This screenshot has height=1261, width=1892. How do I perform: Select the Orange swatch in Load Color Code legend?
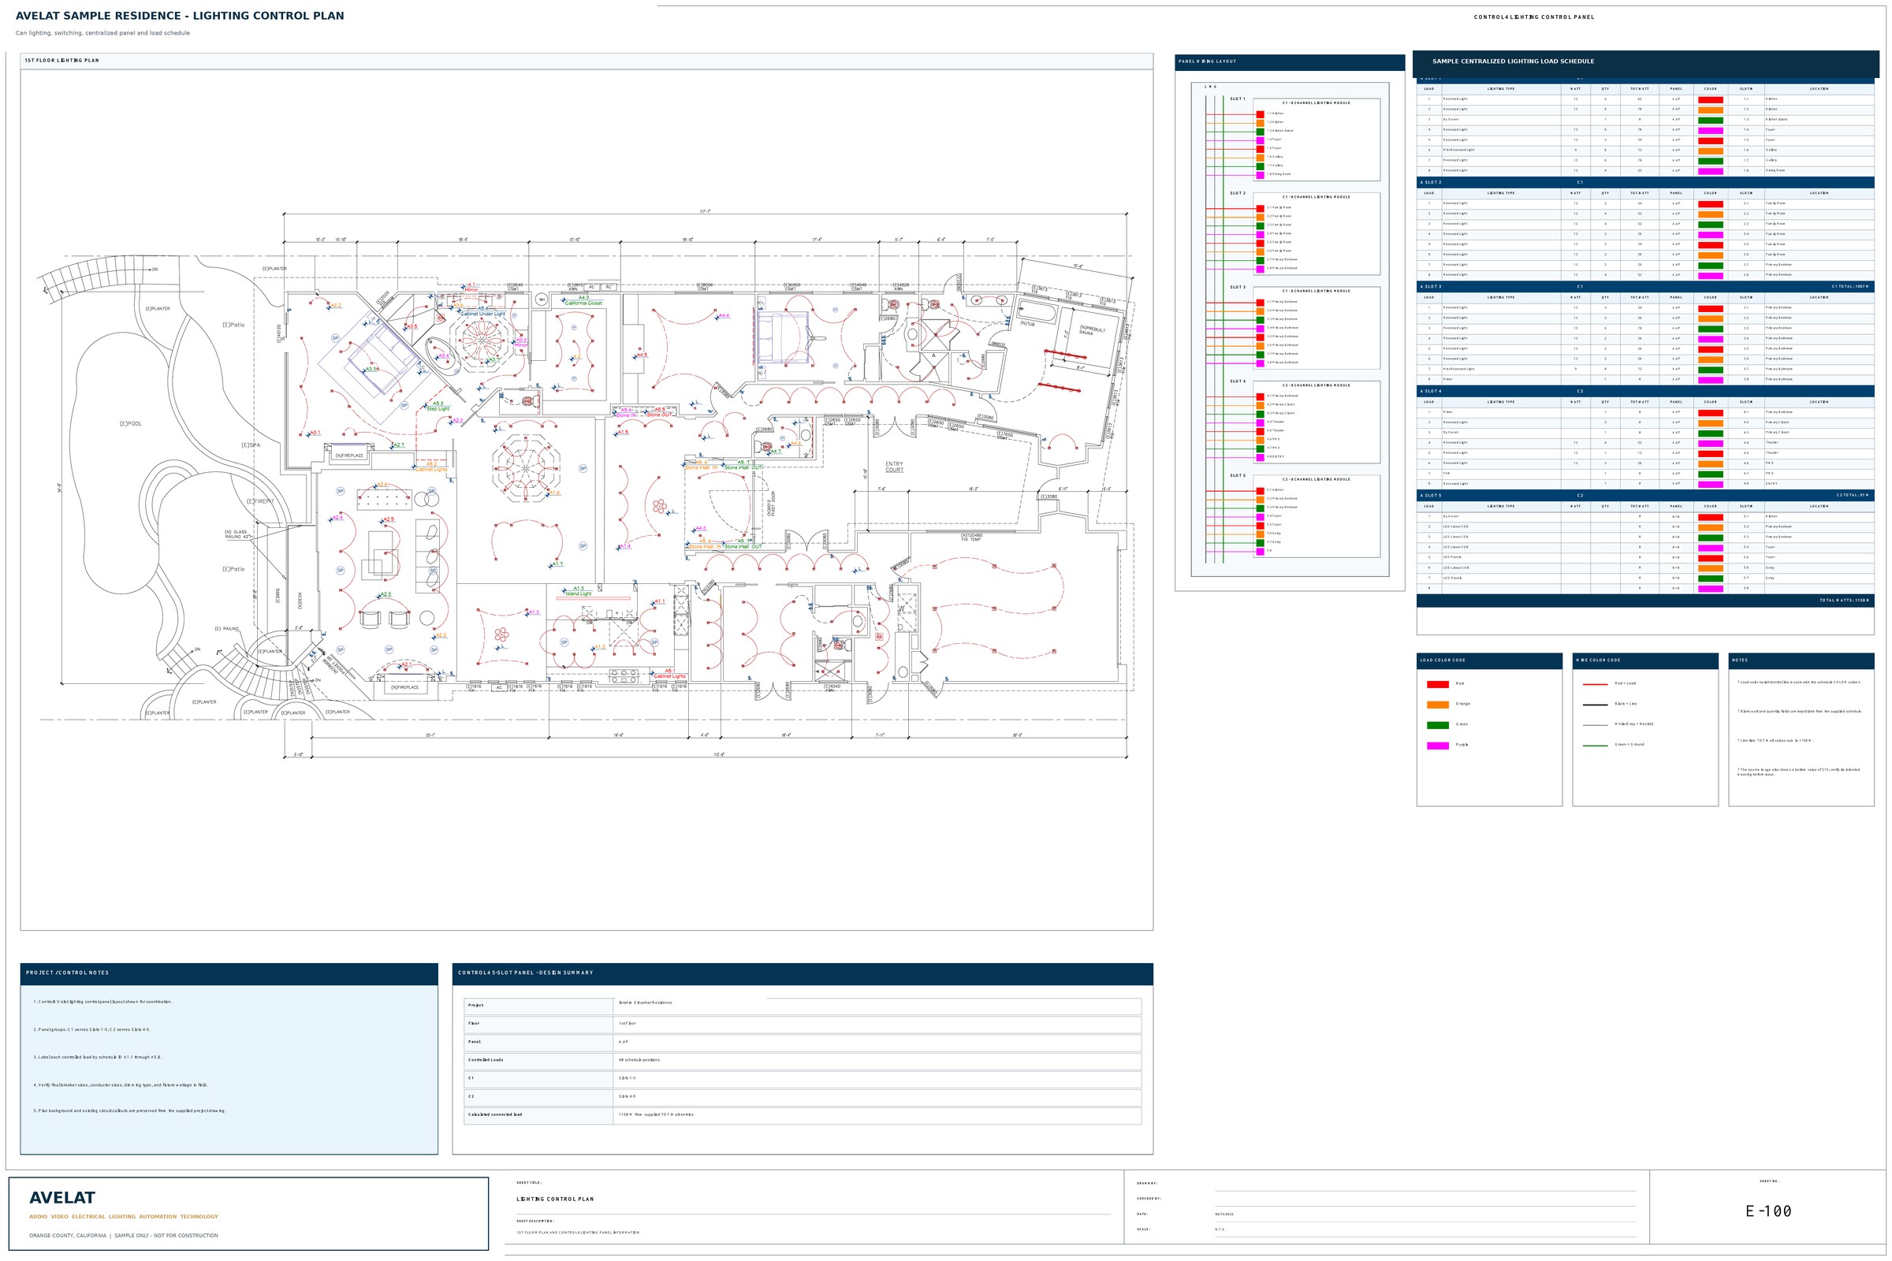[x=1437, y=705]
